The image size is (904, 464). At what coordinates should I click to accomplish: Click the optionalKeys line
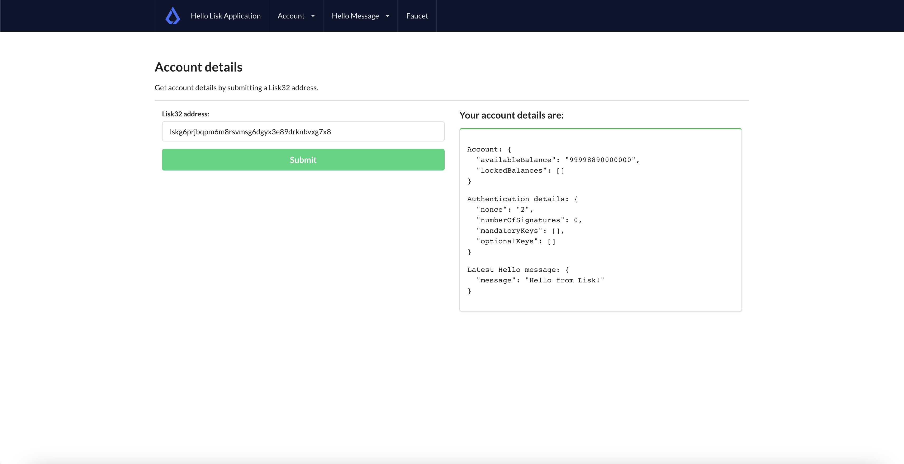(x=516, y=241)
